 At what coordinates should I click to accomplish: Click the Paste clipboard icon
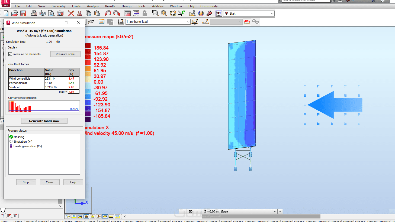tap(97, 13)
